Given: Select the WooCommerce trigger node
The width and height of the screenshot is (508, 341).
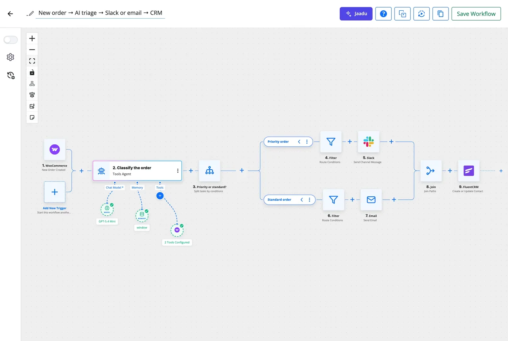Looking at the screenshot, I should (55, 149).
